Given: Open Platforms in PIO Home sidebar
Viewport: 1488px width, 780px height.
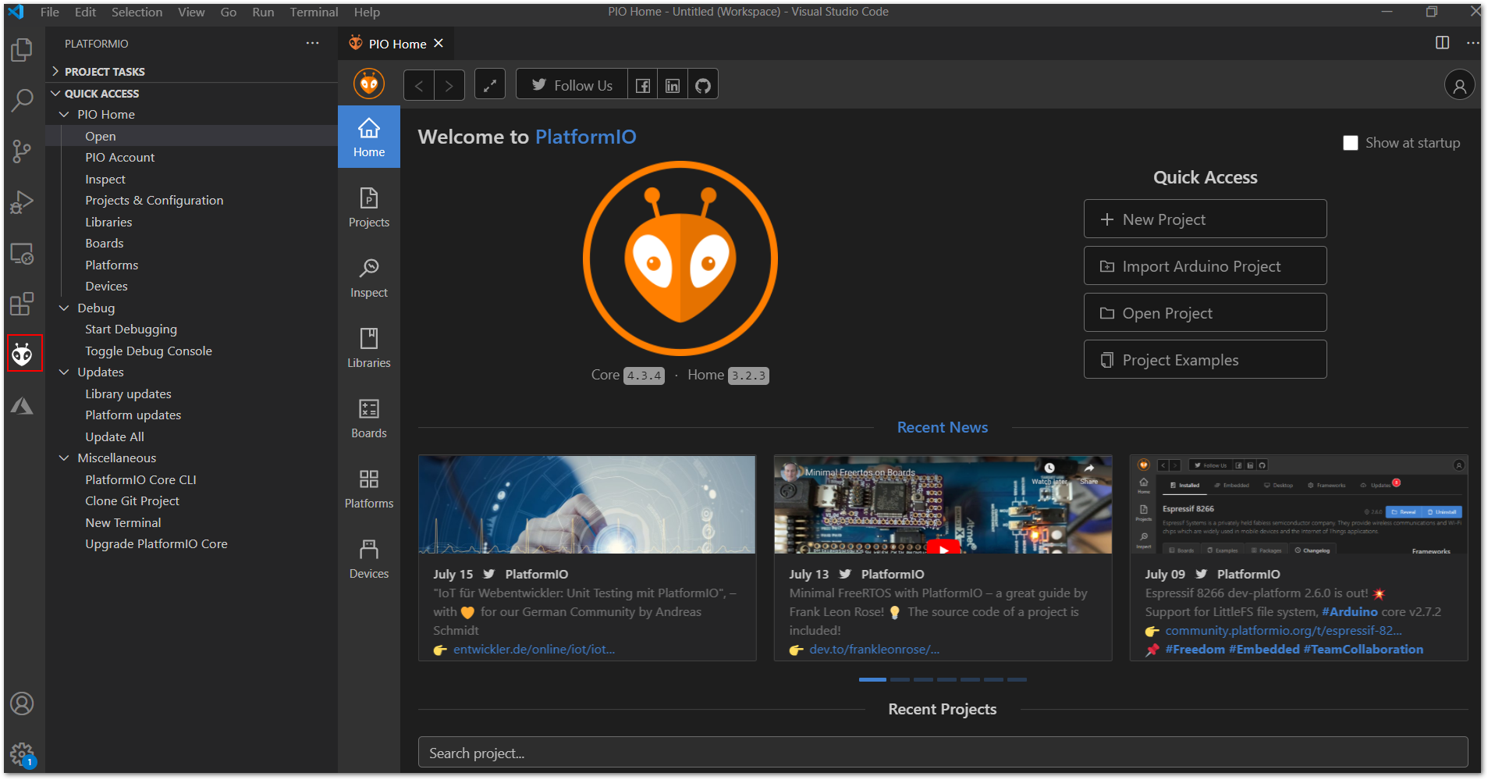Looking at the screenshot, I should coord(369,489).
